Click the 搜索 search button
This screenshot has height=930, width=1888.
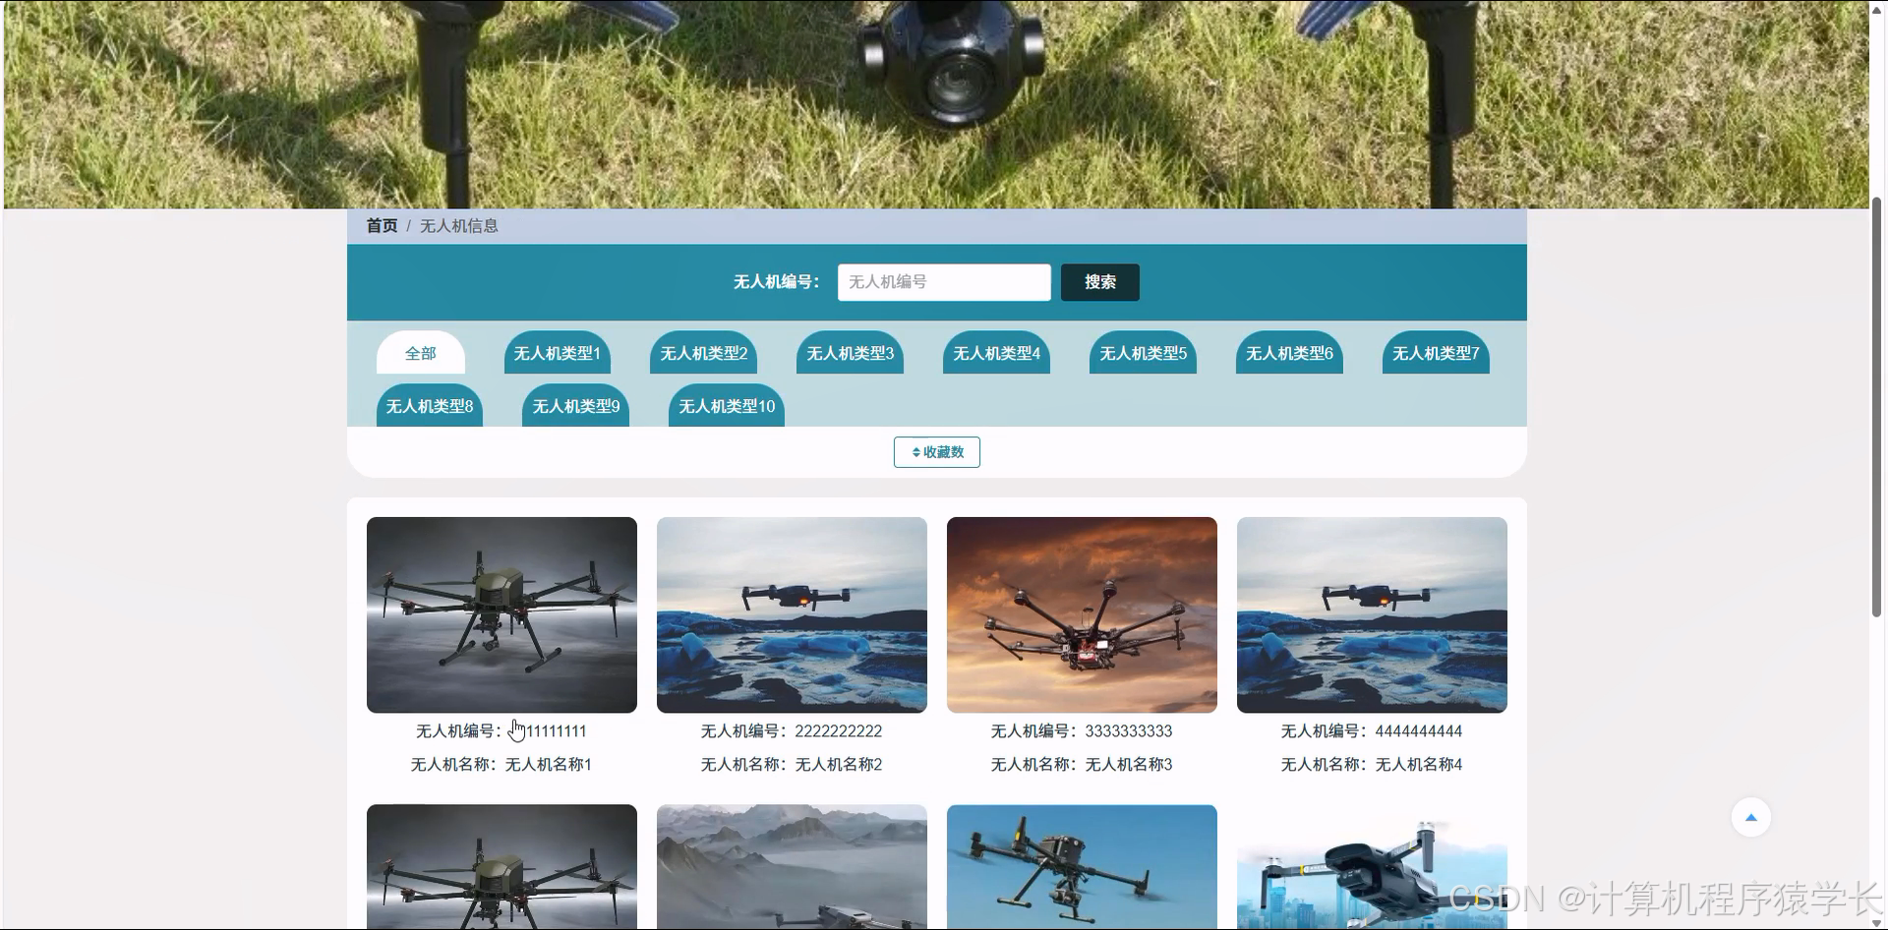[x=1100, y=282]
